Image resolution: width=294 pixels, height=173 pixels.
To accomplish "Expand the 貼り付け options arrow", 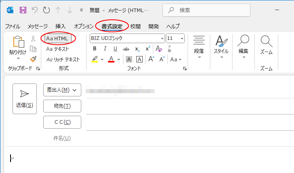I will 18,58.
